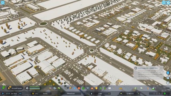This screenshot has height=96, width=171.
Task: Expand the money balance details arrow
Action: coord(139,94)
